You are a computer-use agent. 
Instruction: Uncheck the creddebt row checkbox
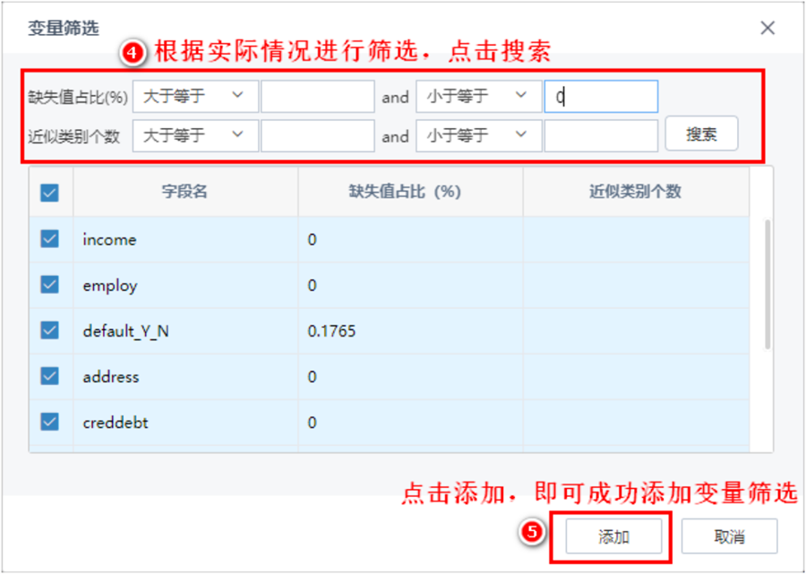[49, 422]
